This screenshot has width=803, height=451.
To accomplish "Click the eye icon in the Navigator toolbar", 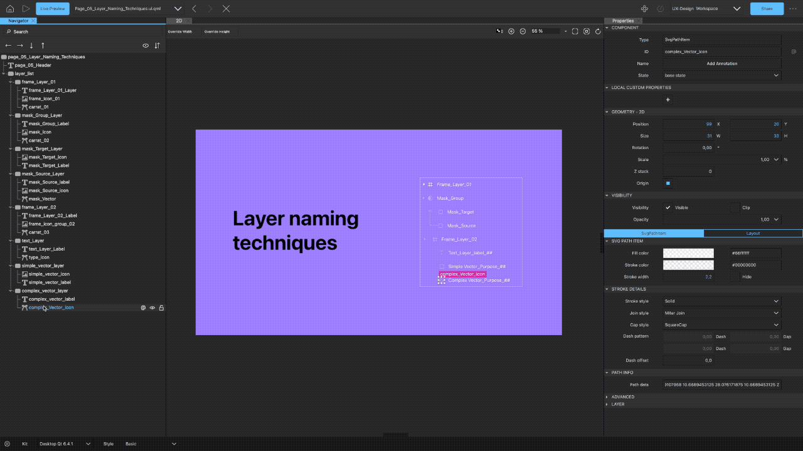I will pyautogui.click(x=145, y=45).
